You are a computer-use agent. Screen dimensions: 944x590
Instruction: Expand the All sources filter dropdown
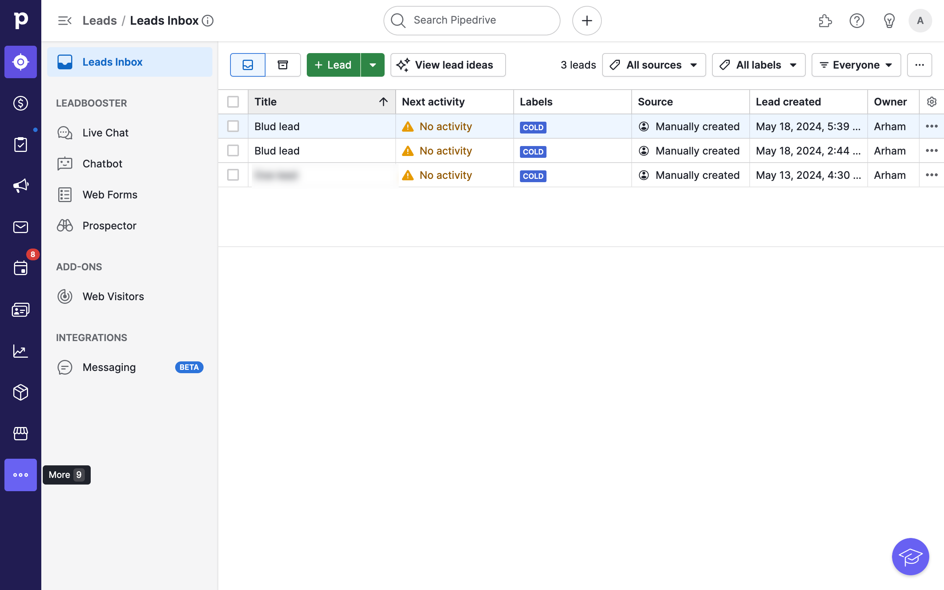coord(654,65)
